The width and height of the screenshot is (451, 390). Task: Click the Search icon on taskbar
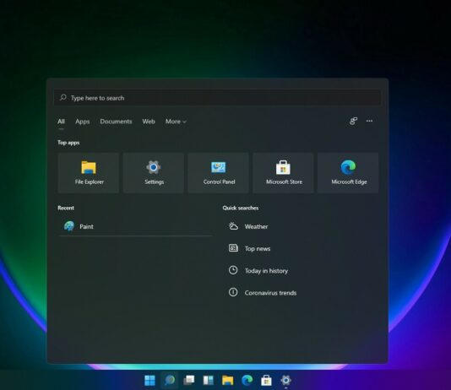[x=170, y=380]
